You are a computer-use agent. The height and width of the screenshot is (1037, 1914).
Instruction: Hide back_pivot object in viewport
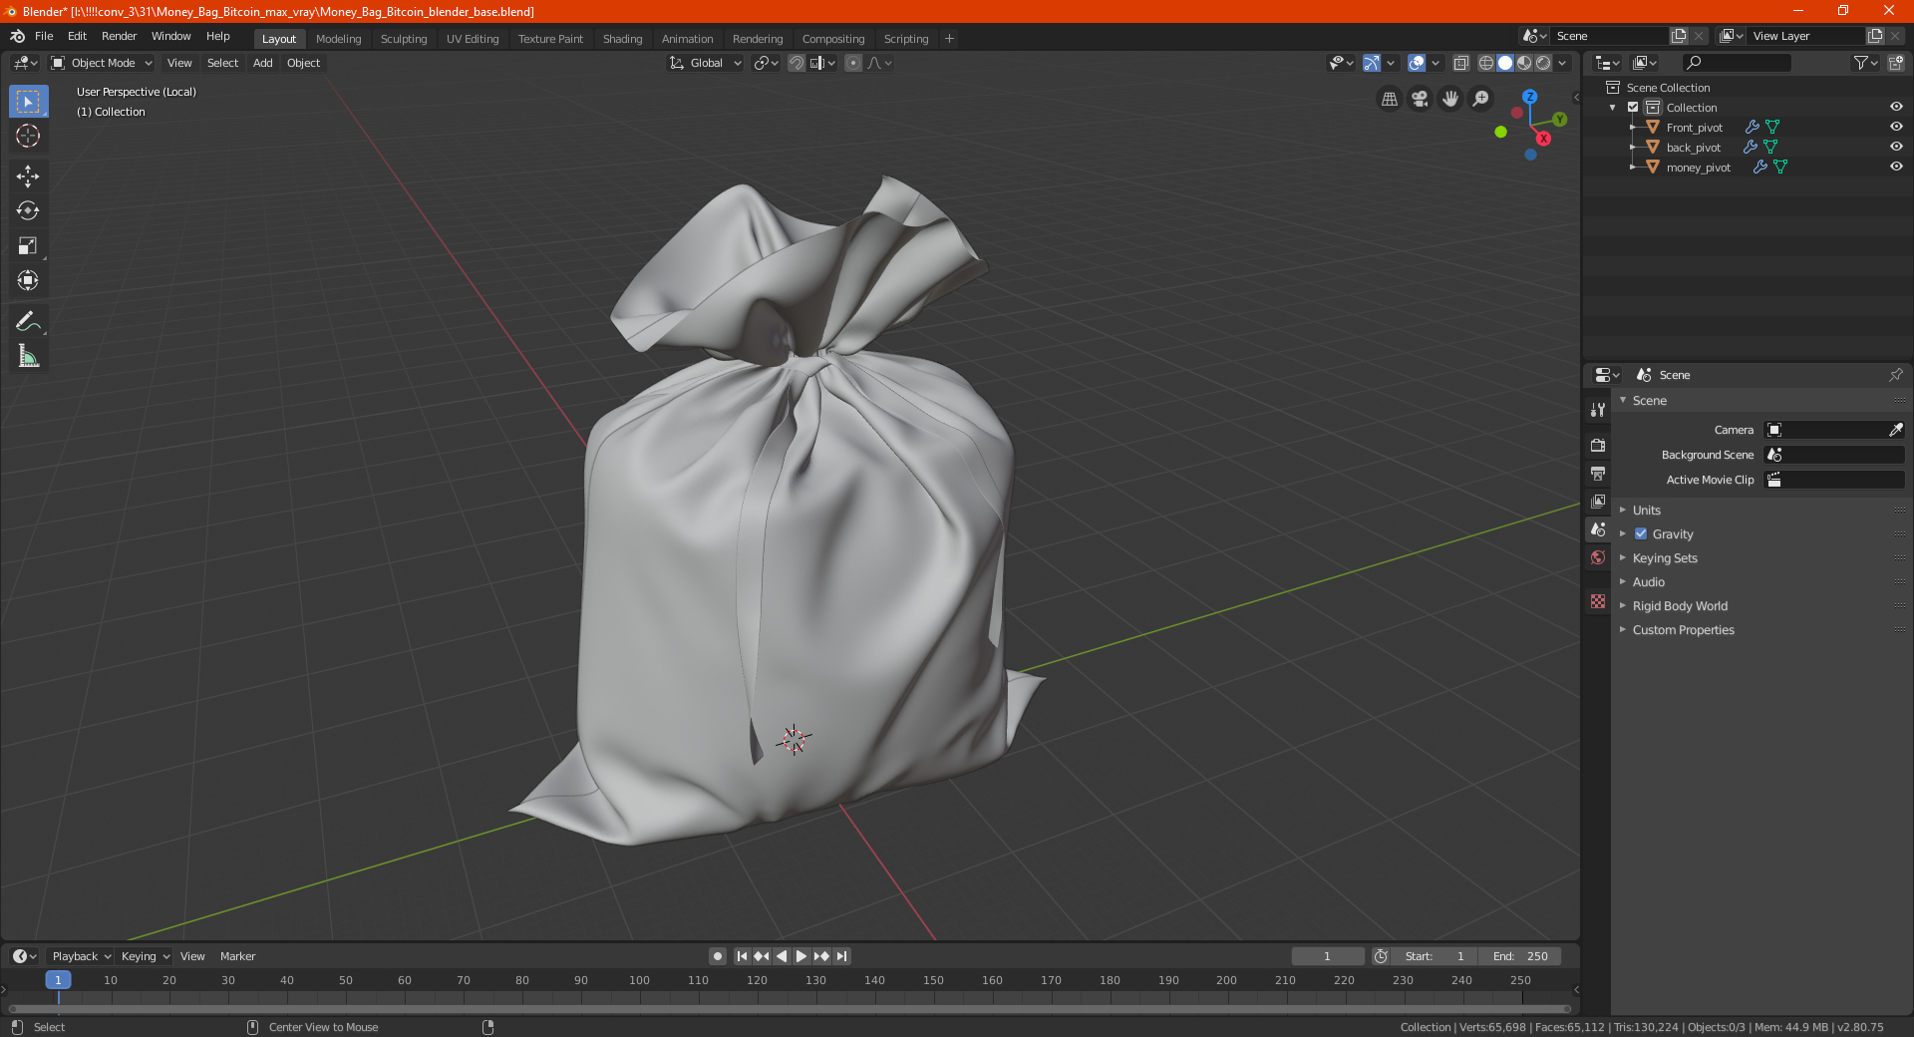point(1896,147)
